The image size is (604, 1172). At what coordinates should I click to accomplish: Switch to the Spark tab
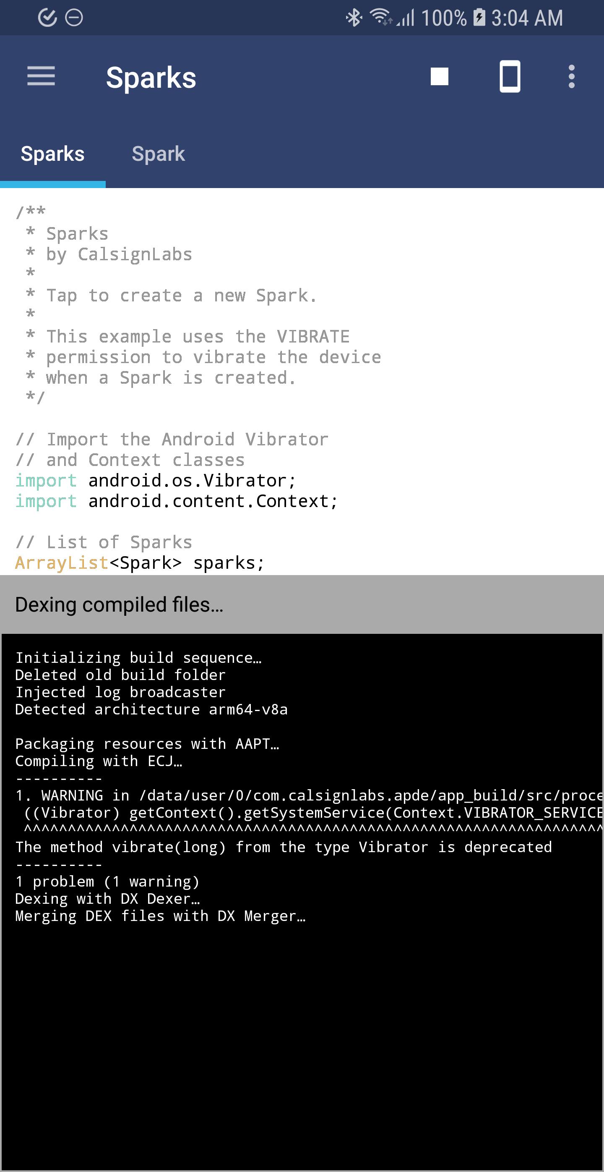pyautogui.click(x=158, y=154)
